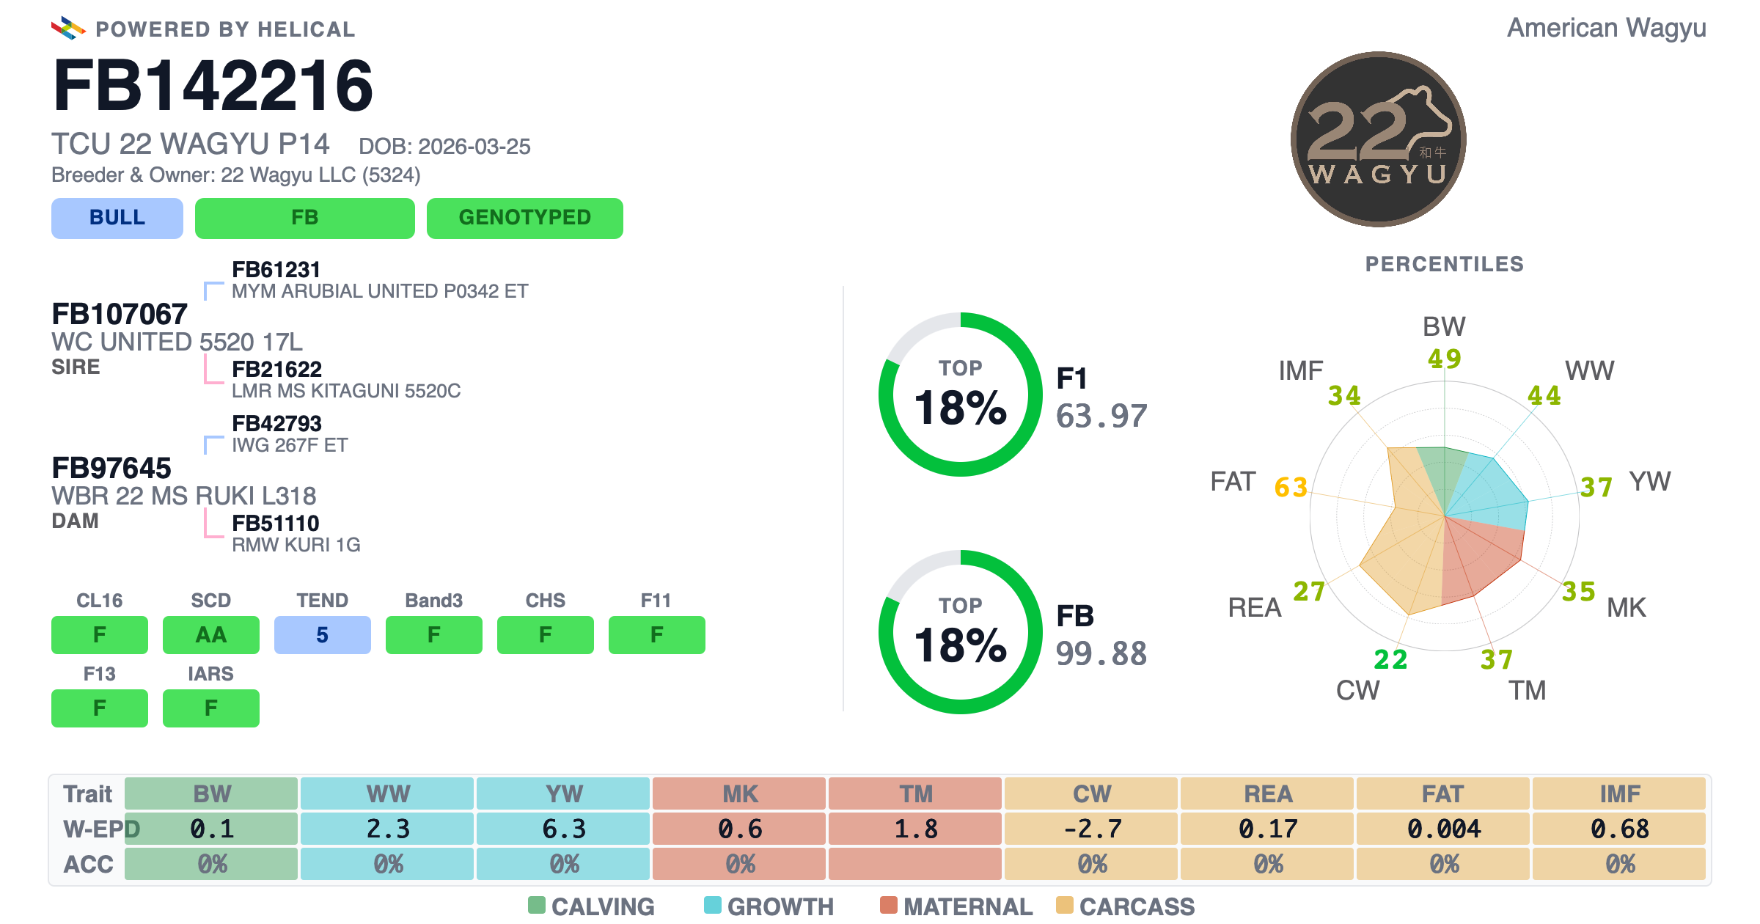Image resolution: width=1760 pixels, height=924 pixels.
Task: Select the green CALVING legend swatch
Action: click(537, 905)
